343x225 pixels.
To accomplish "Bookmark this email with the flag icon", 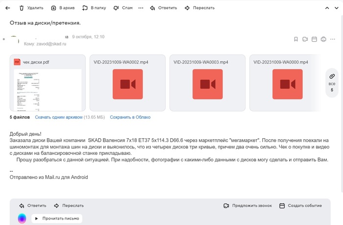I will 296,39.
